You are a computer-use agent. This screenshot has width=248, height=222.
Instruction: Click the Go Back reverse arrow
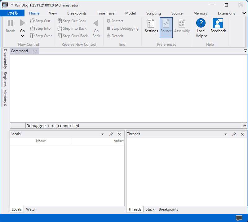point(96,23)
